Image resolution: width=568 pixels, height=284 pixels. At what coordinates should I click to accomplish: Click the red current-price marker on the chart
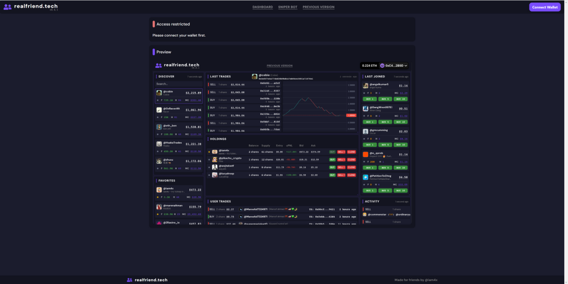351,115
